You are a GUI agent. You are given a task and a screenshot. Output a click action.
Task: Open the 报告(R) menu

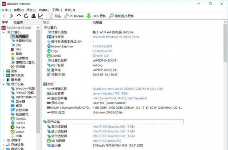[32, 10]
